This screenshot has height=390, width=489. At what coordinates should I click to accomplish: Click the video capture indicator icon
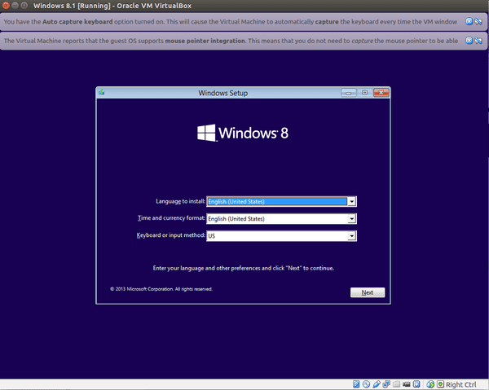click(x=407, y=384)
